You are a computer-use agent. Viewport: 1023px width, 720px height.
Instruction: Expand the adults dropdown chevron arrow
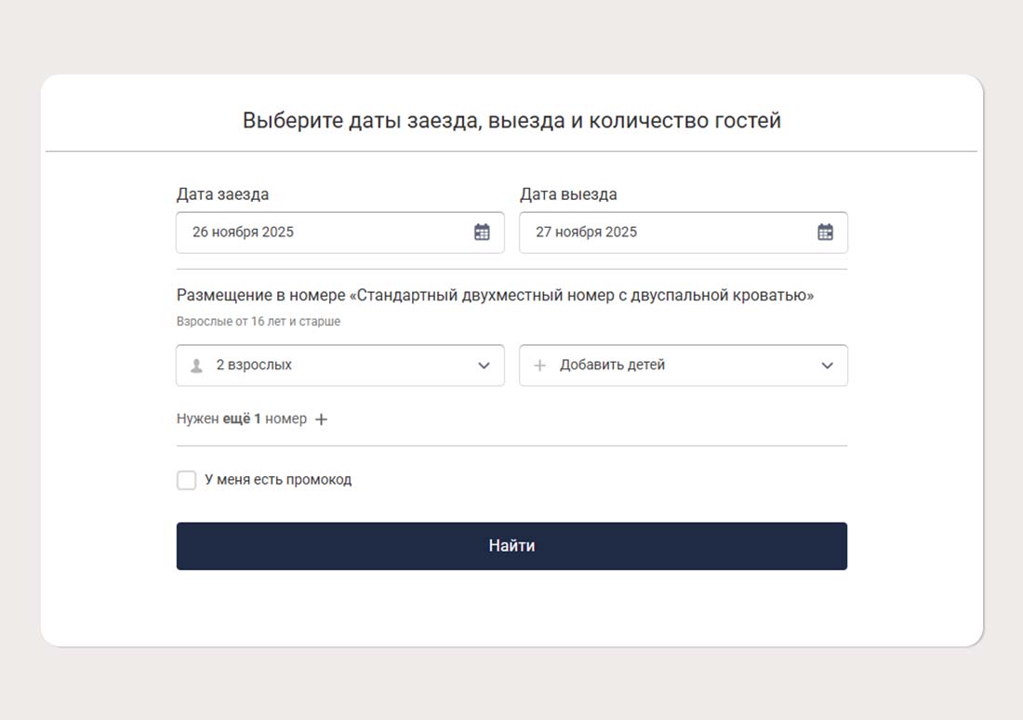point(484,366)
